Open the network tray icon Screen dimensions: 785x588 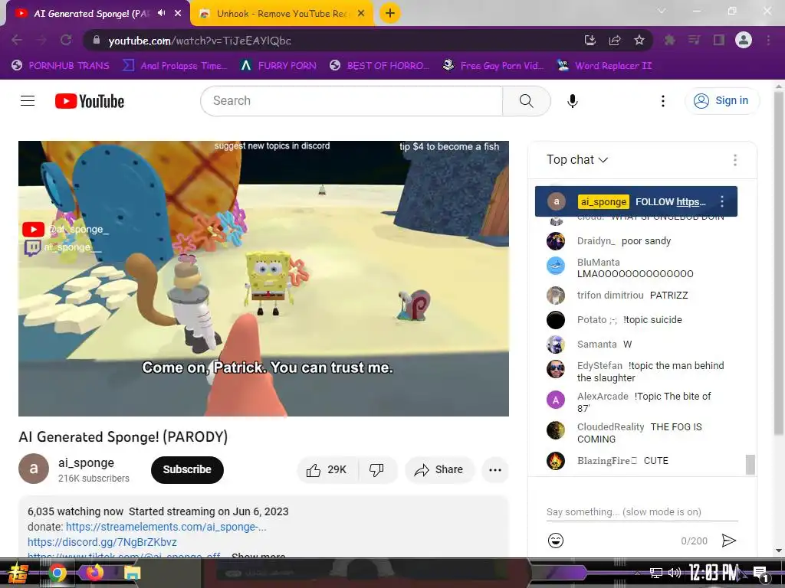point(655,573)
